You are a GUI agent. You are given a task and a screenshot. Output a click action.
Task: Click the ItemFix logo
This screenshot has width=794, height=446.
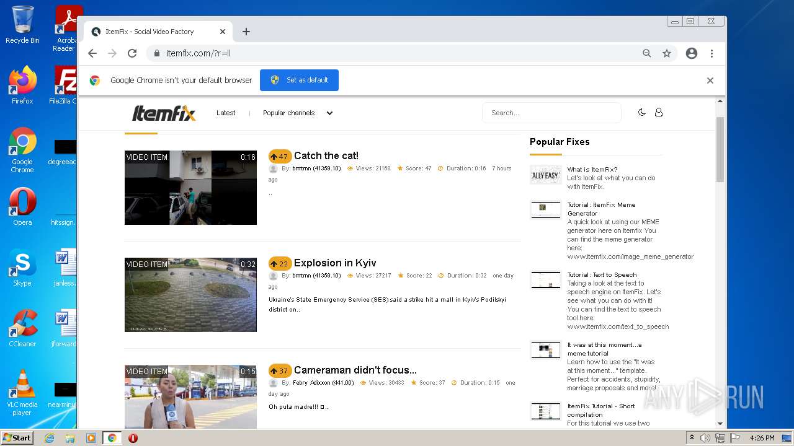[x=164, y=113]
